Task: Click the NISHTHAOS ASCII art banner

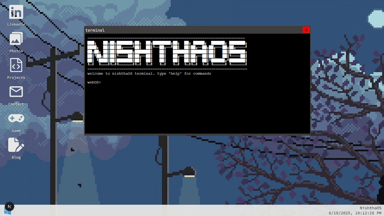Action: 167,53
